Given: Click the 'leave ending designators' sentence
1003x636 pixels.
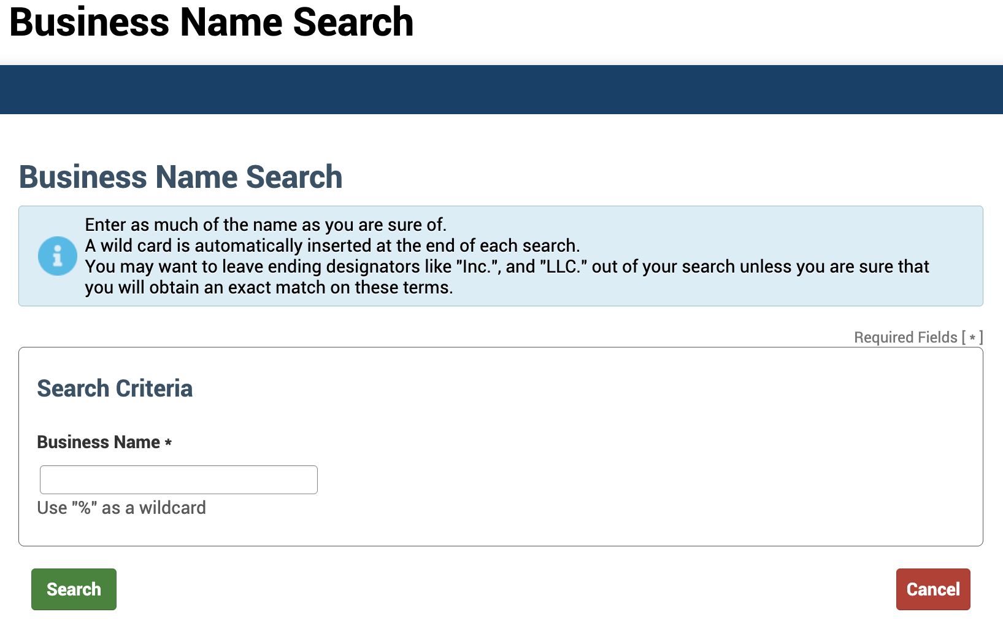Looking at the screenshot, I should point(507,266).
